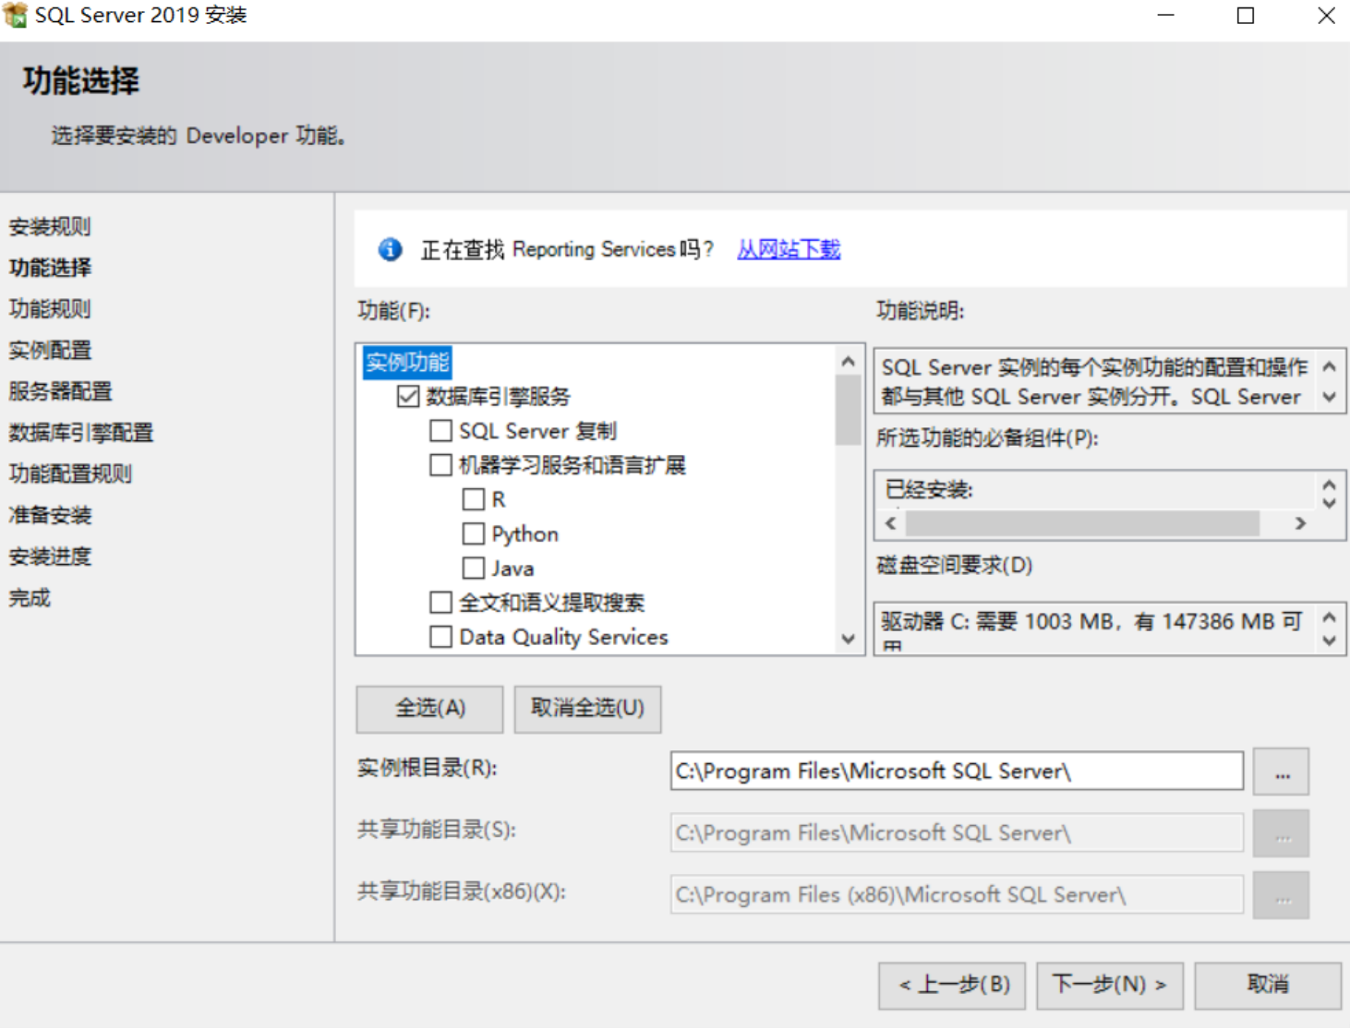Select 机器学习服务和语言扩展 checkbox

440,465
